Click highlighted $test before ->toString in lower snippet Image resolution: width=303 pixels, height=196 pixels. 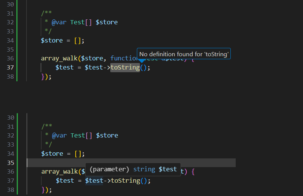tap(94, 180)
